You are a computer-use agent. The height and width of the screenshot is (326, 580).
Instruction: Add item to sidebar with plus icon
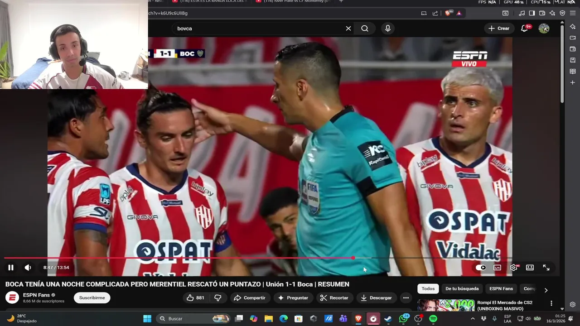pyautogui.click(x=573, y=82)
